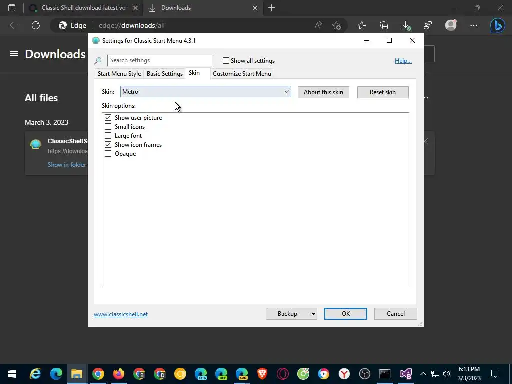Launch Internet Explorer from the taskbar
The height and width of the screenshot is (384, 512).
click(x=35, y=374)
